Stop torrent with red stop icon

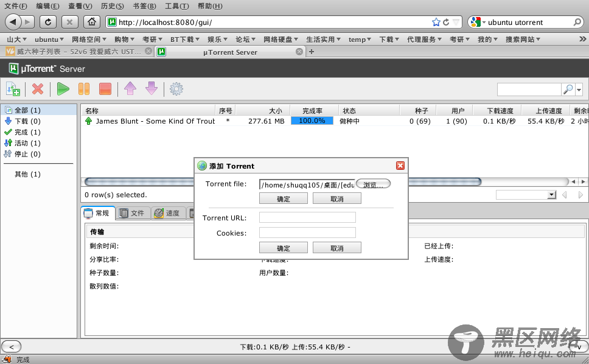[x=105, y=89]
